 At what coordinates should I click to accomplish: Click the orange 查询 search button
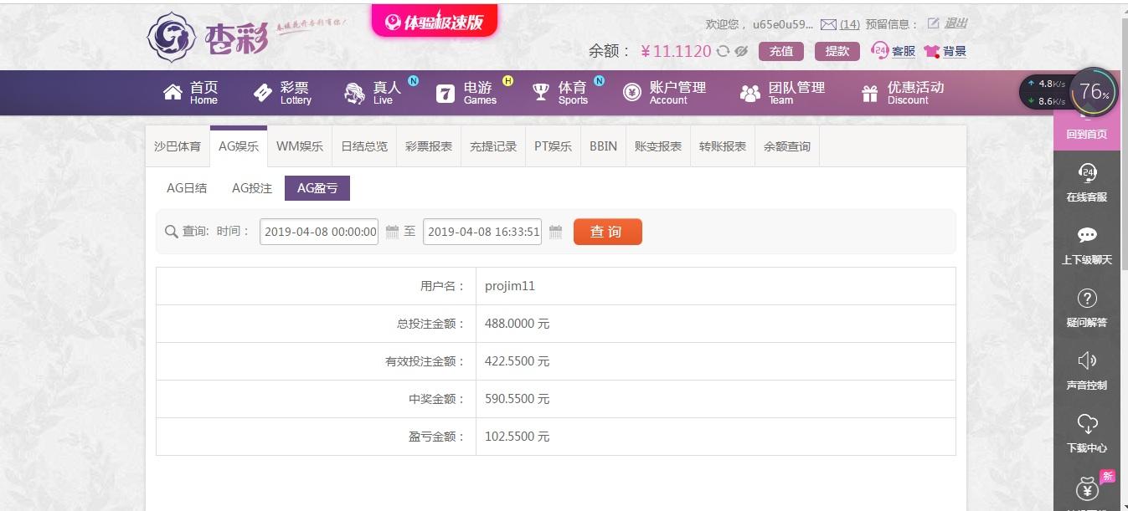click(x=608, y=232)
